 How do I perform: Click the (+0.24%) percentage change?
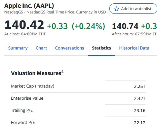point(88,26)
